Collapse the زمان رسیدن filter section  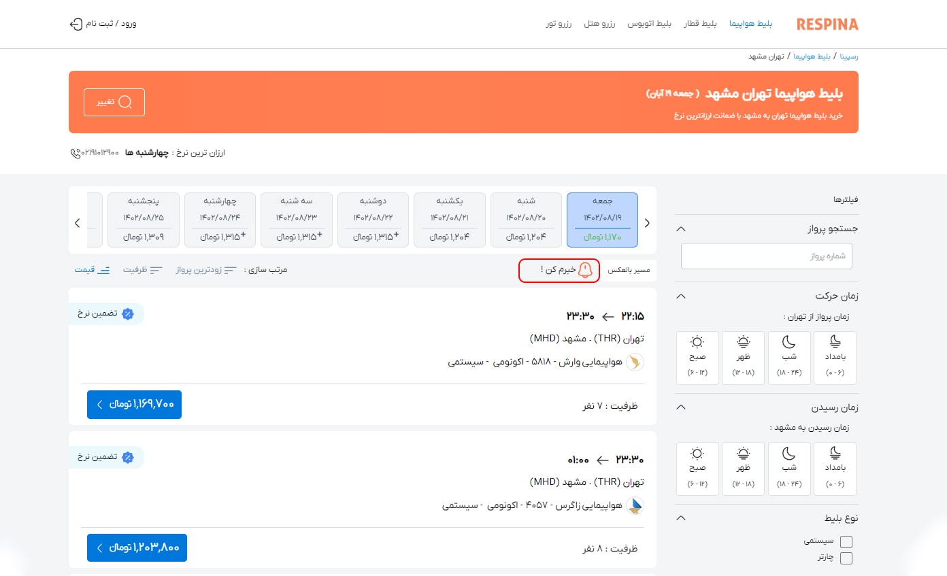pos(680,407)
